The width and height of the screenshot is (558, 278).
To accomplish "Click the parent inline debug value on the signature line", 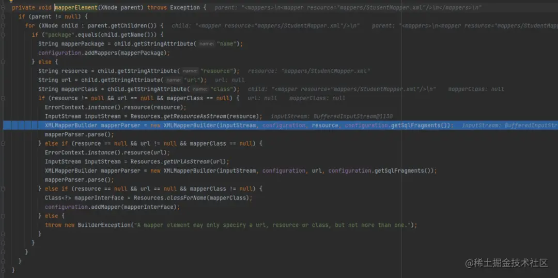I will pyautogui.click(x=348, y=8).
